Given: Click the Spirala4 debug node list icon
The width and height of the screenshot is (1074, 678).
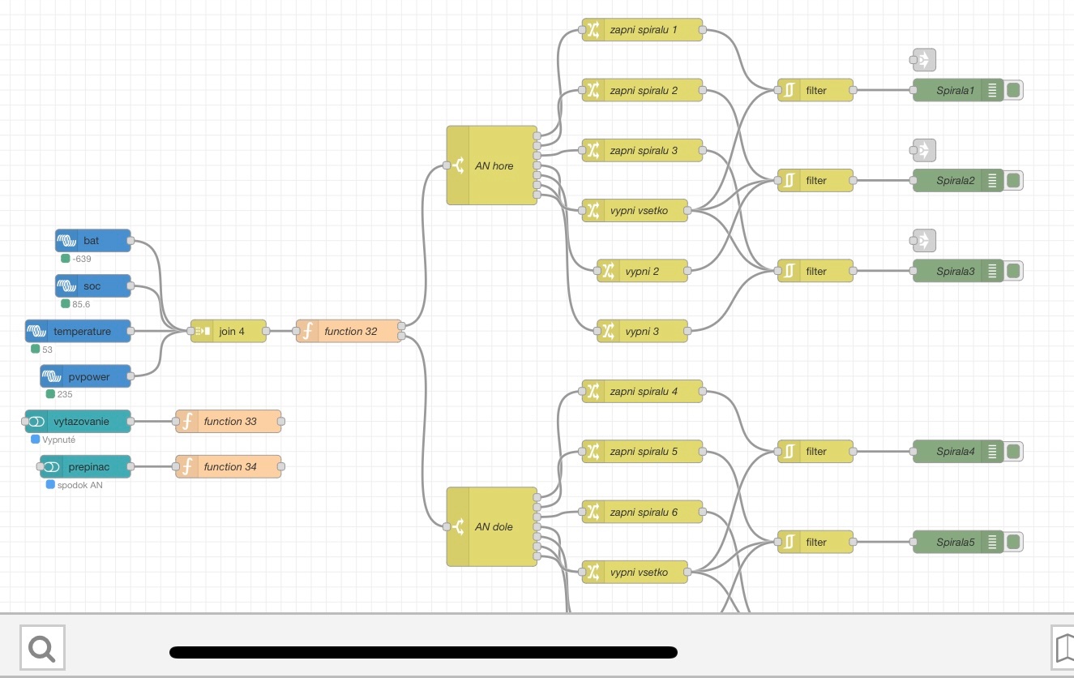Looking at the screenshot, I should [992, 452].
